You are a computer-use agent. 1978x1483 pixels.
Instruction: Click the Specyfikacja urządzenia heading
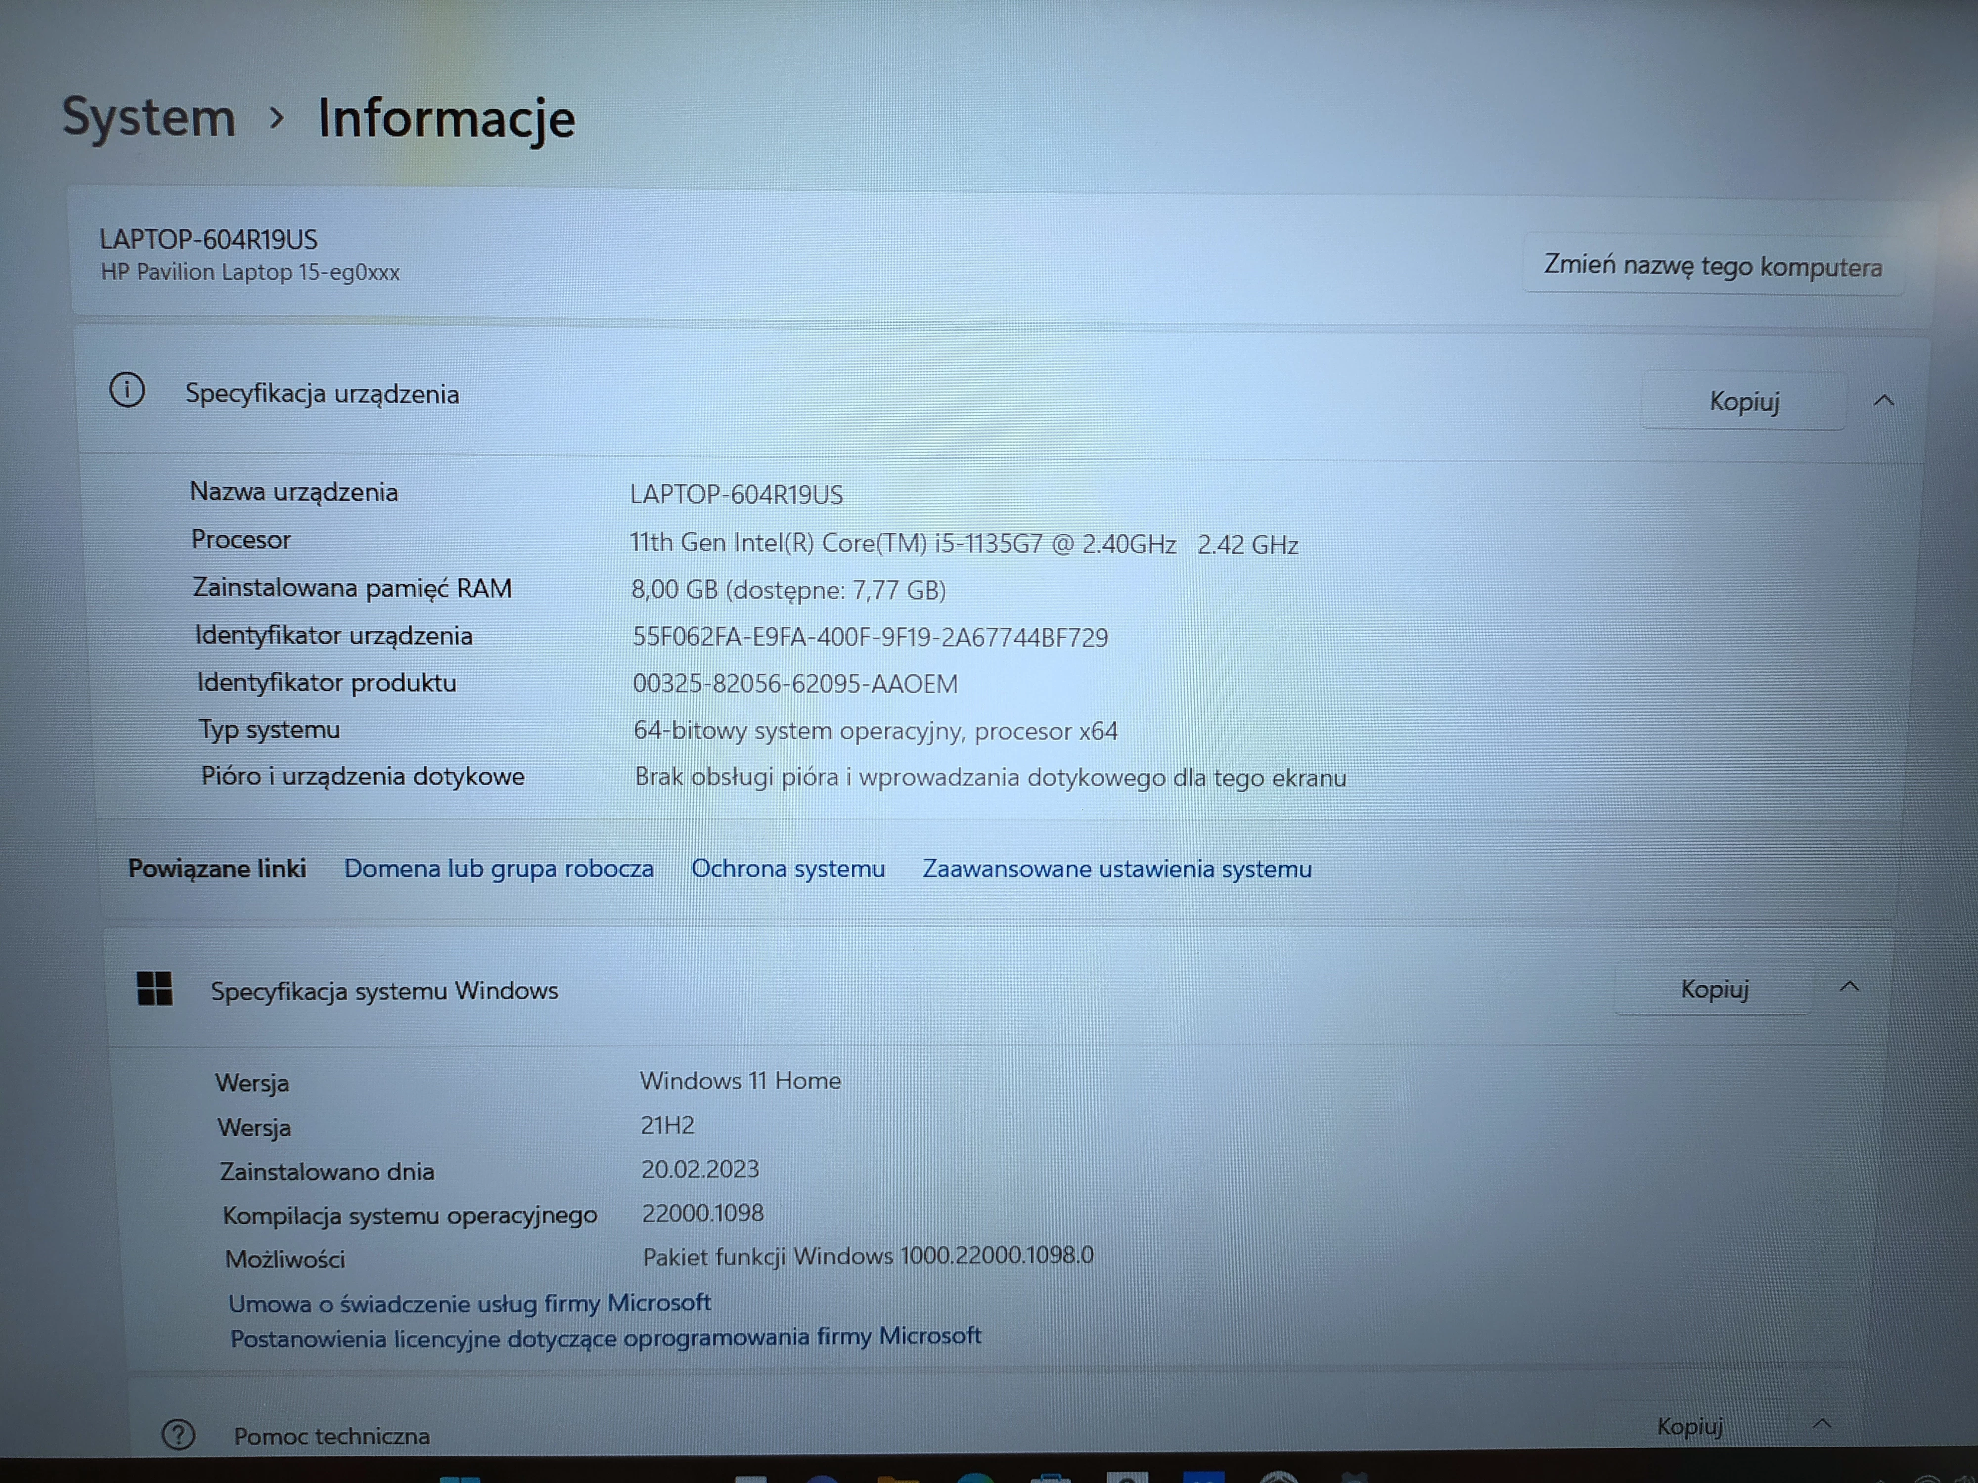[x=322, y=394]
